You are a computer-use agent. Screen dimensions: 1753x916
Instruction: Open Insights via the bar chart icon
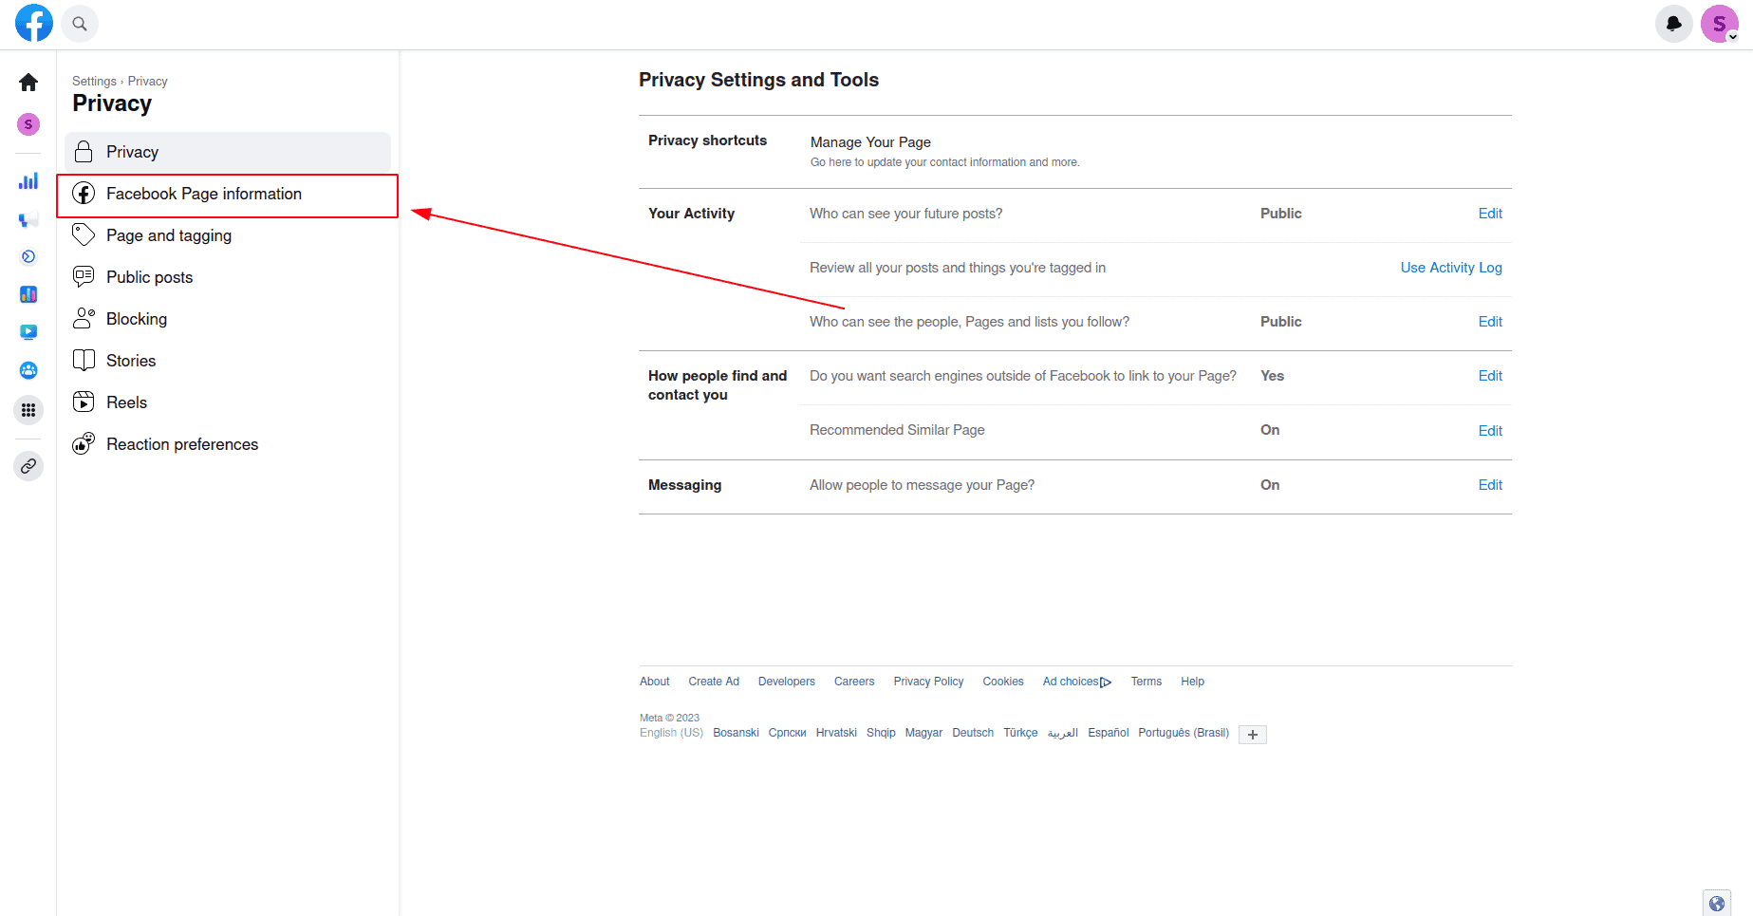[x=28, y=180]
